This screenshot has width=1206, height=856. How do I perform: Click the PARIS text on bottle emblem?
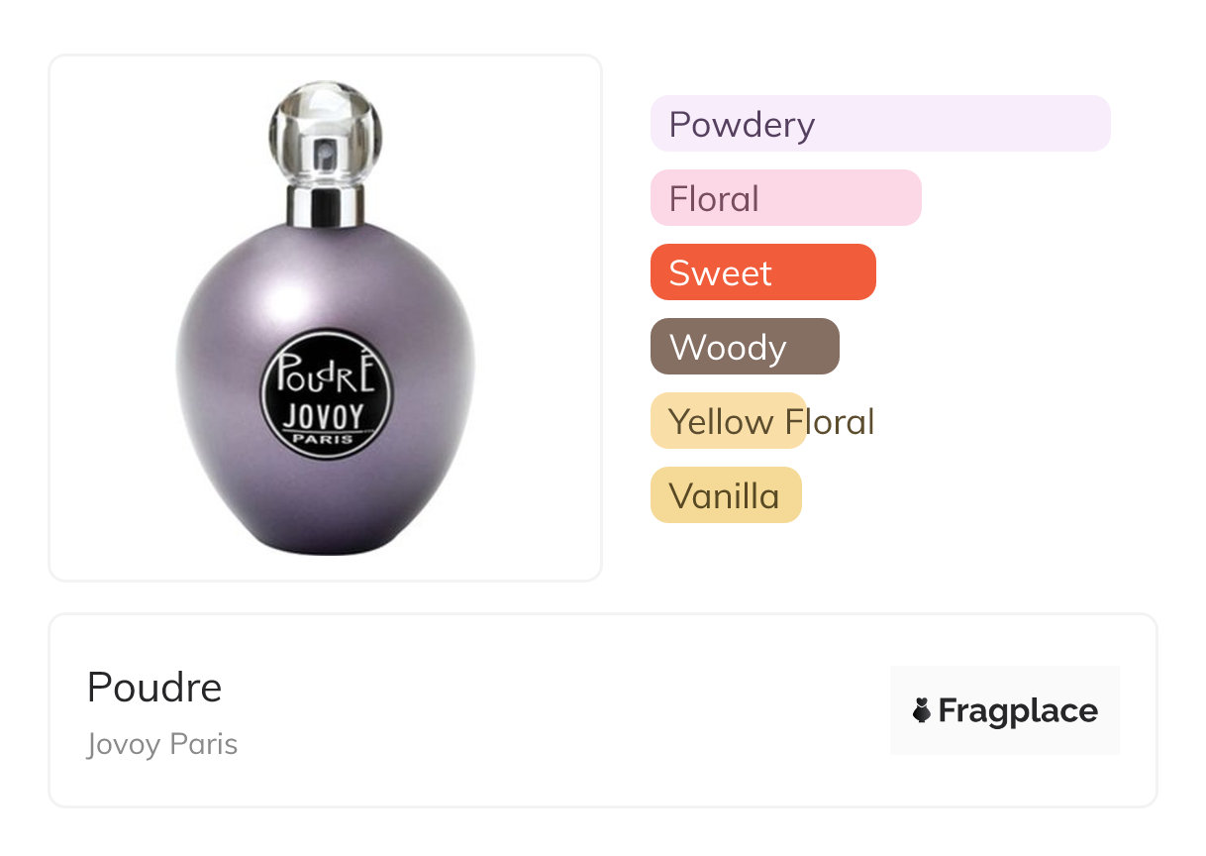tap(328, 439)
